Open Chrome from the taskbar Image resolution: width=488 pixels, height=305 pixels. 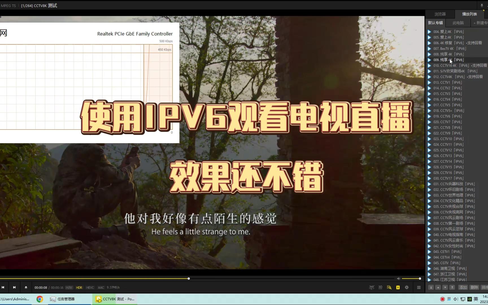(40, 299)
